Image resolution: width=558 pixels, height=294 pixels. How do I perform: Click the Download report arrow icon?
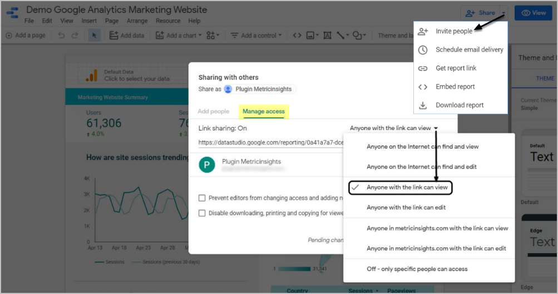(423, 105)
